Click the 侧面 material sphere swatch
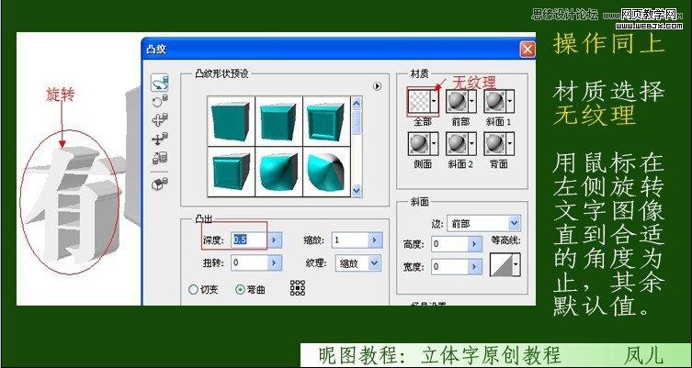The image size is (692, 368). (418, 144)
